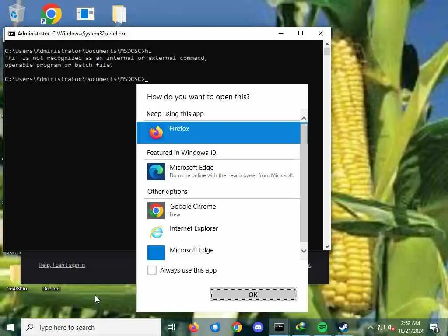448x336 pixels.
Task: Click the dialog app list scroll-down arrow
Action: pos(304,251)
